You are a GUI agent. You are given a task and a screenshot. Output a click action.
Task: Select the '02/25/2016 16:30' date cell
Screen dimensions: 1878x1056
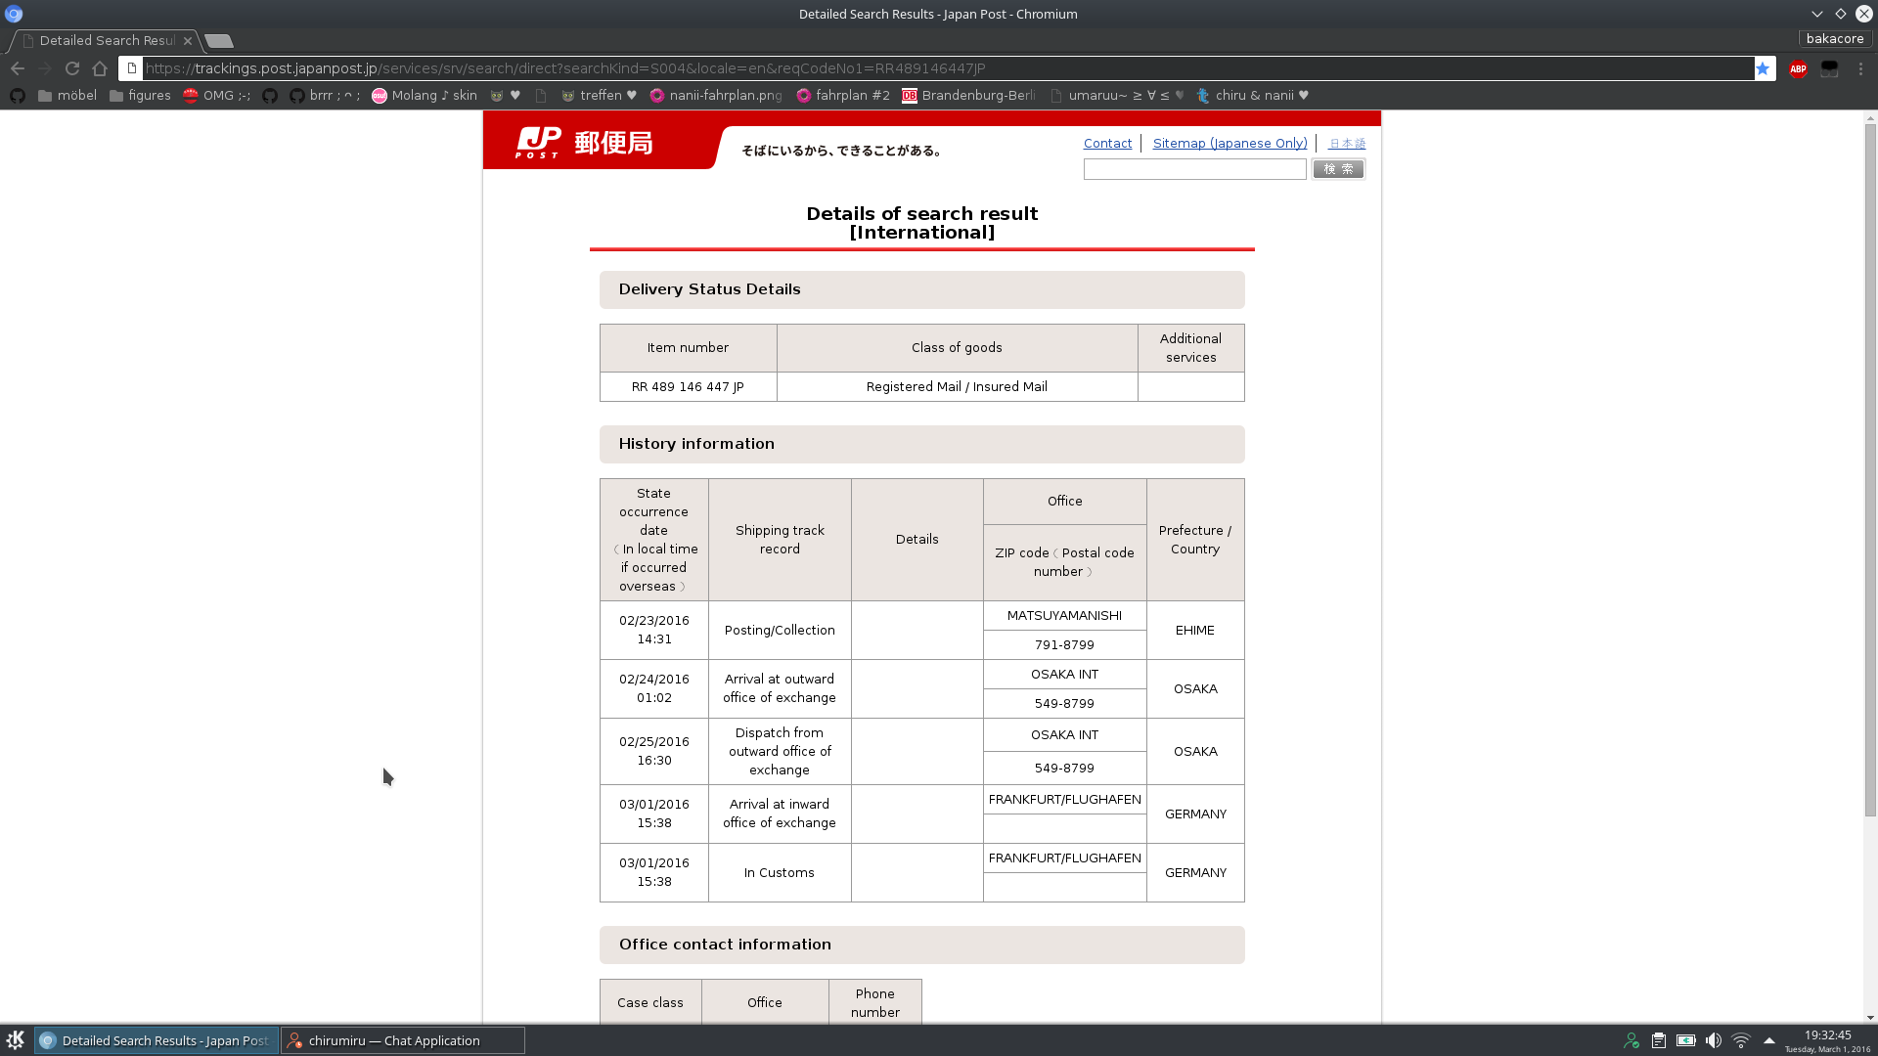(x=654, y=751)
